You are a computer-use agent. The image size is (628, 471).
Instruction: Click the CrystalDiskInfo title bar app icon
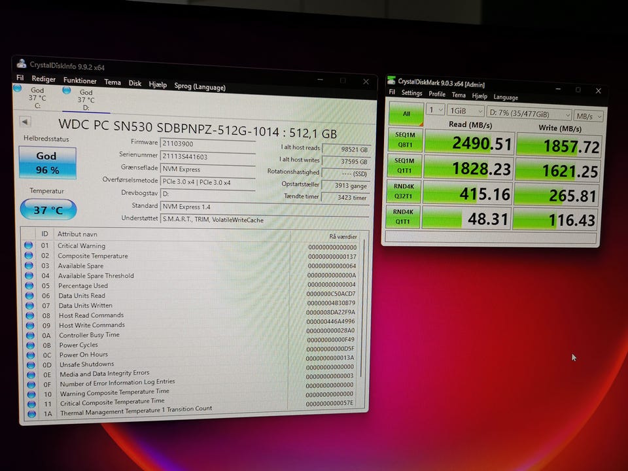21,63
